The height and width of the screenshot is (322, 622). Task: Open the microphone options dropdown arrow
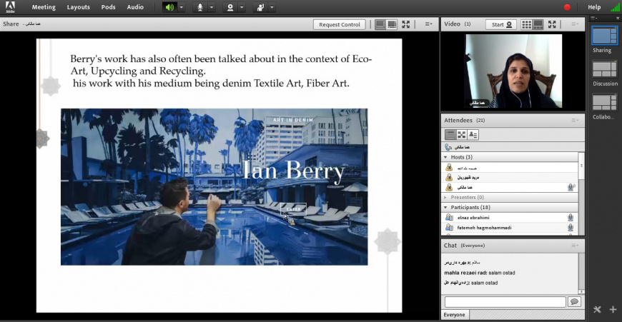(x=212, y=7)
